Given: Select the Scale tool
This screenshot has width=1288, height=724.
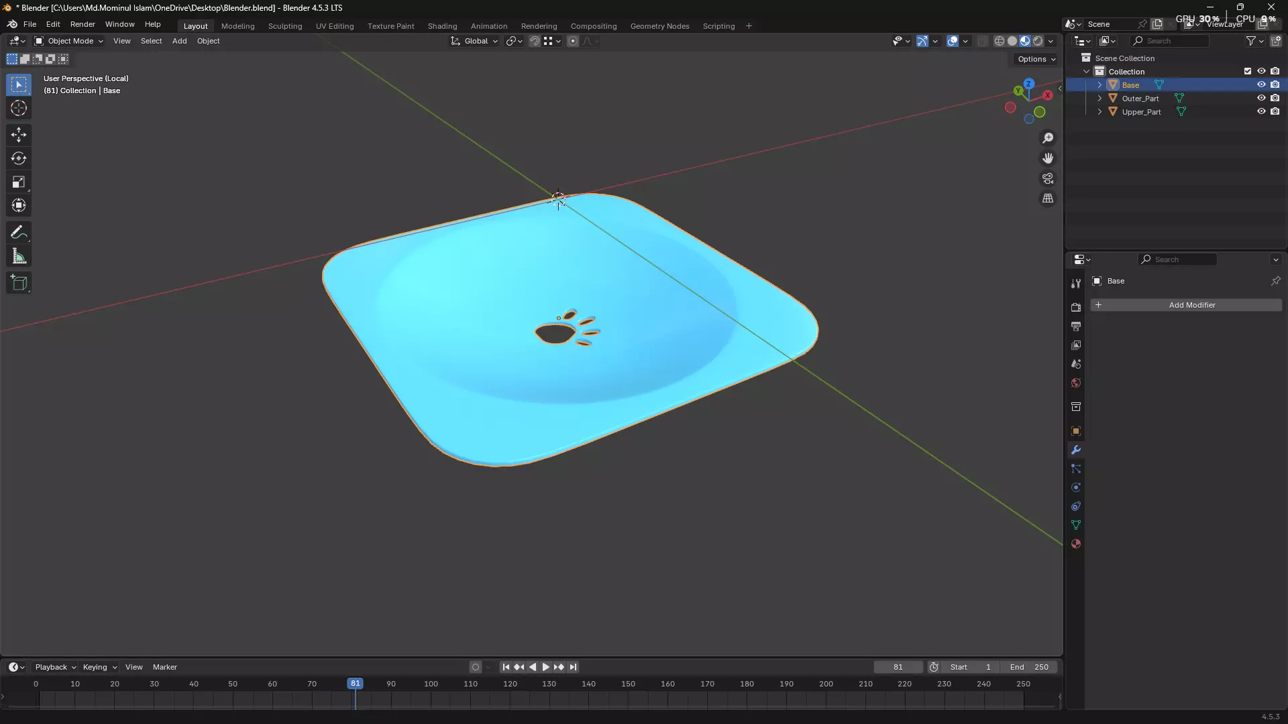Looking at the screenshot, I should point(19,182).
